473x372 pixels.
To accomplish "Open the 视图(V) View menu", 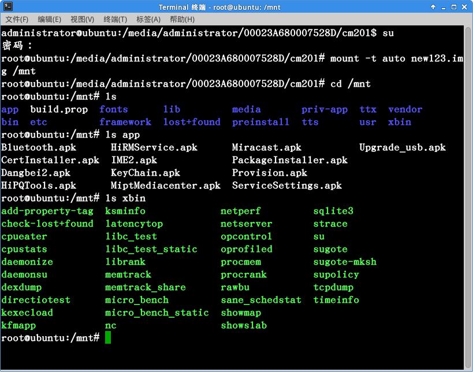I will click(82, 20).
